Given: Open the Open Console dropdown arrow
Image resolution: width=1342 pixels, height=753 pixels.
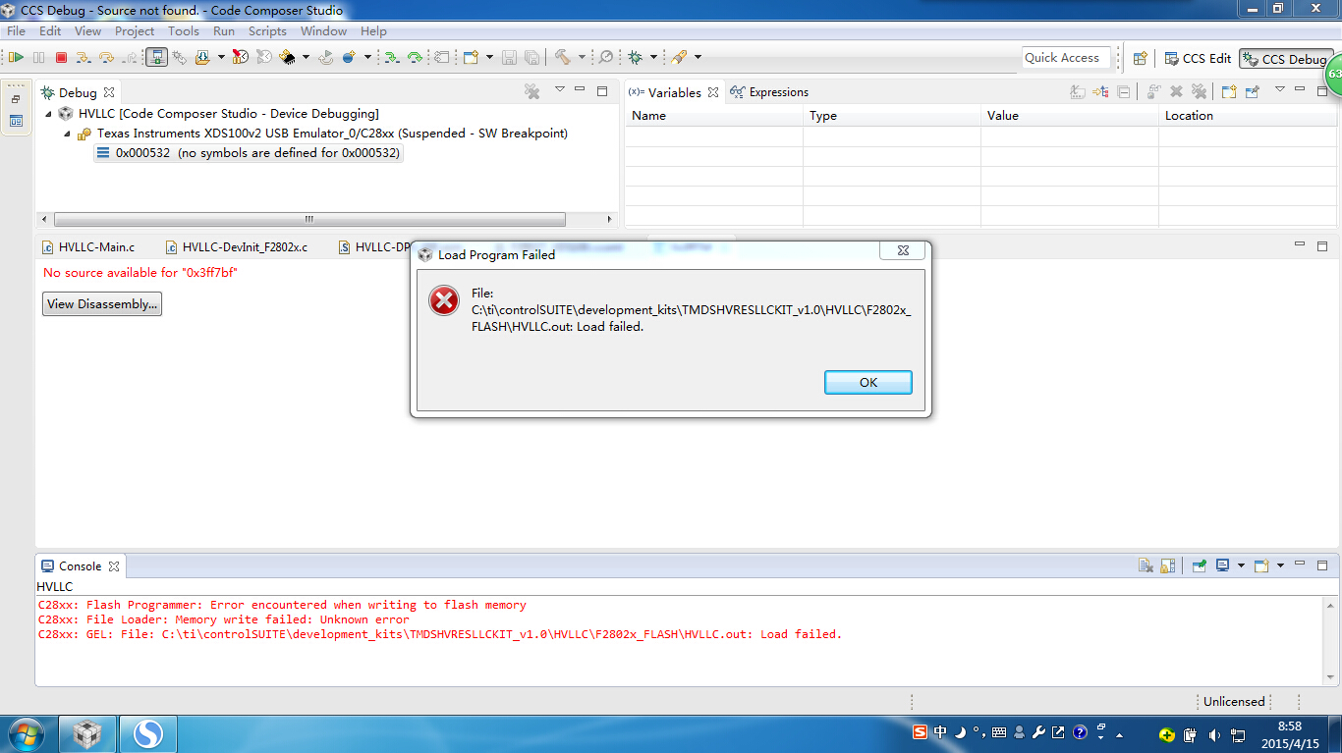Looking at the screenshot, I should click(x=1280, y=565).
